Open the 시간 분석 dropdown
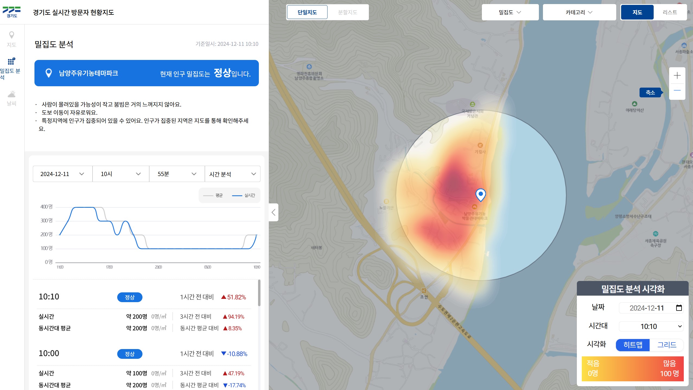 (233, 174)
